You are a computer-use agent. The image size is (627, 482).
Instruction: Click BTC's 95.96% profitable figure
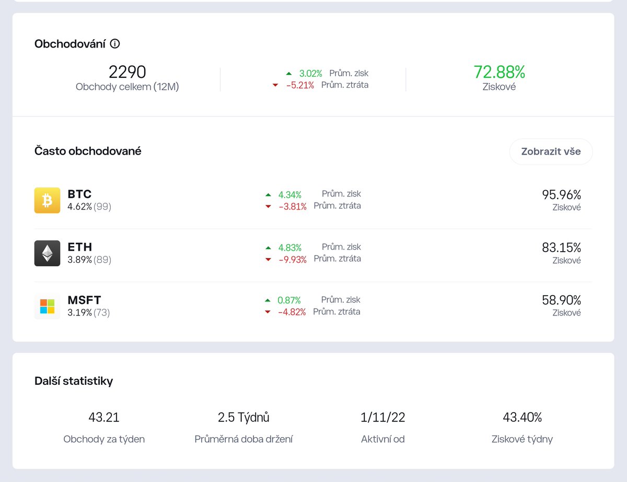561,195
